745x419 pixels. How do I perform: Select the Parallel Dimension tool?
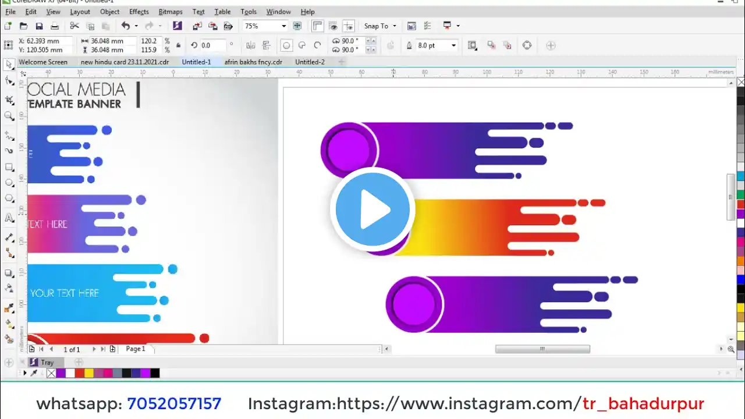[x=9, y=237]
